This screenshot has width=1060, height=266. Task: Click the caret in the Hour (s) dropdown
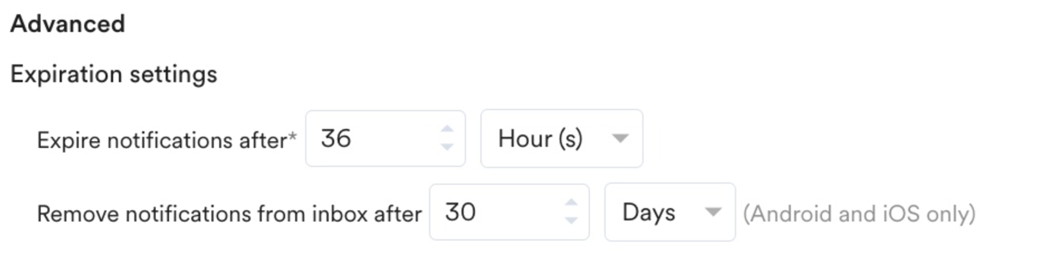pos(620,138)
